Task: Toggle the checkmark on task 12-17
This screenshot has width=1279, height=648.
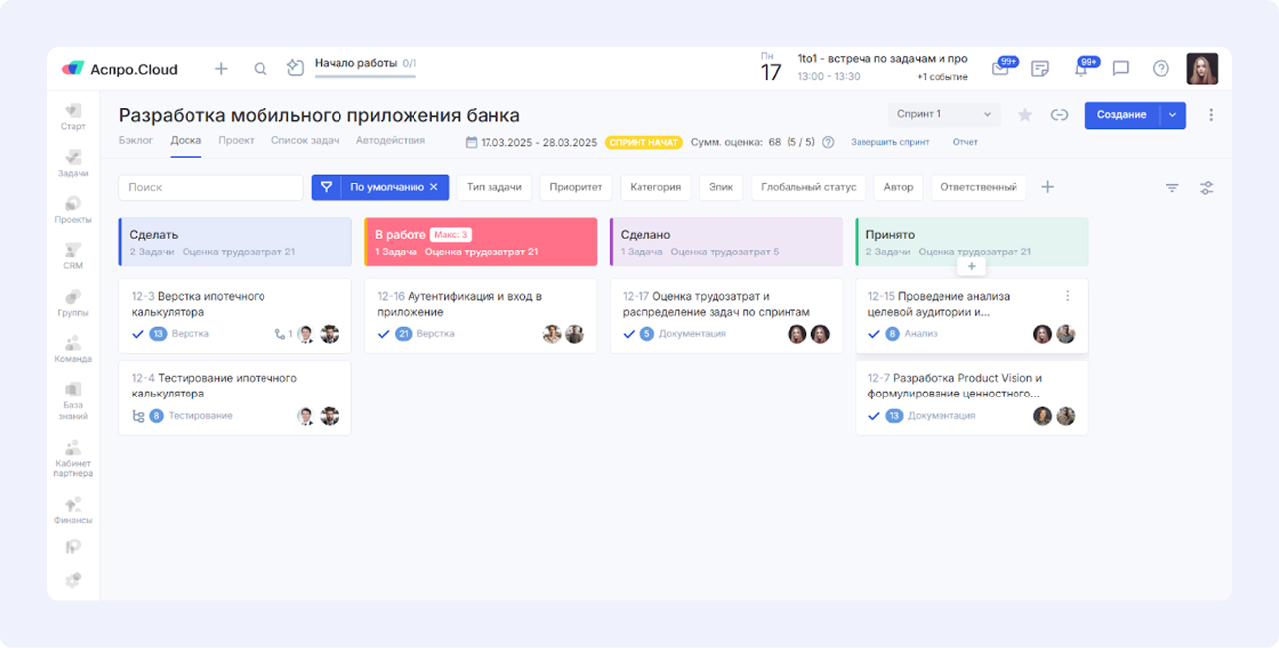Action: click(629, 334)
